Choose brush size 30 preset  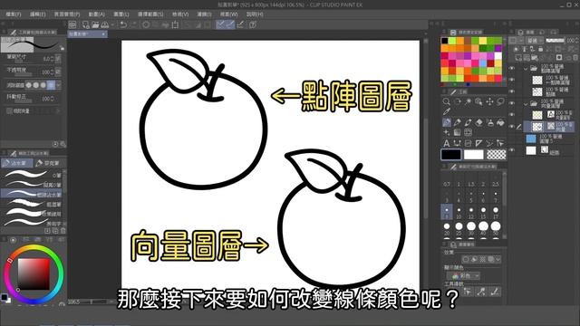point(471,229)
